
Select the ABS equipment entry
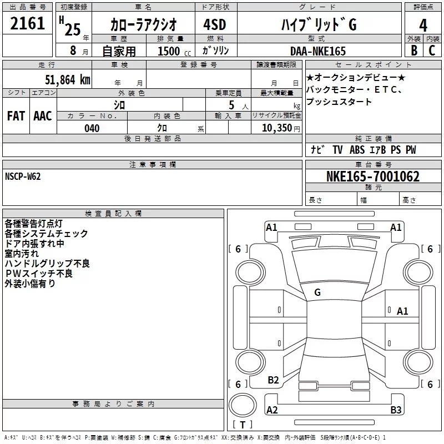[357, 149]
